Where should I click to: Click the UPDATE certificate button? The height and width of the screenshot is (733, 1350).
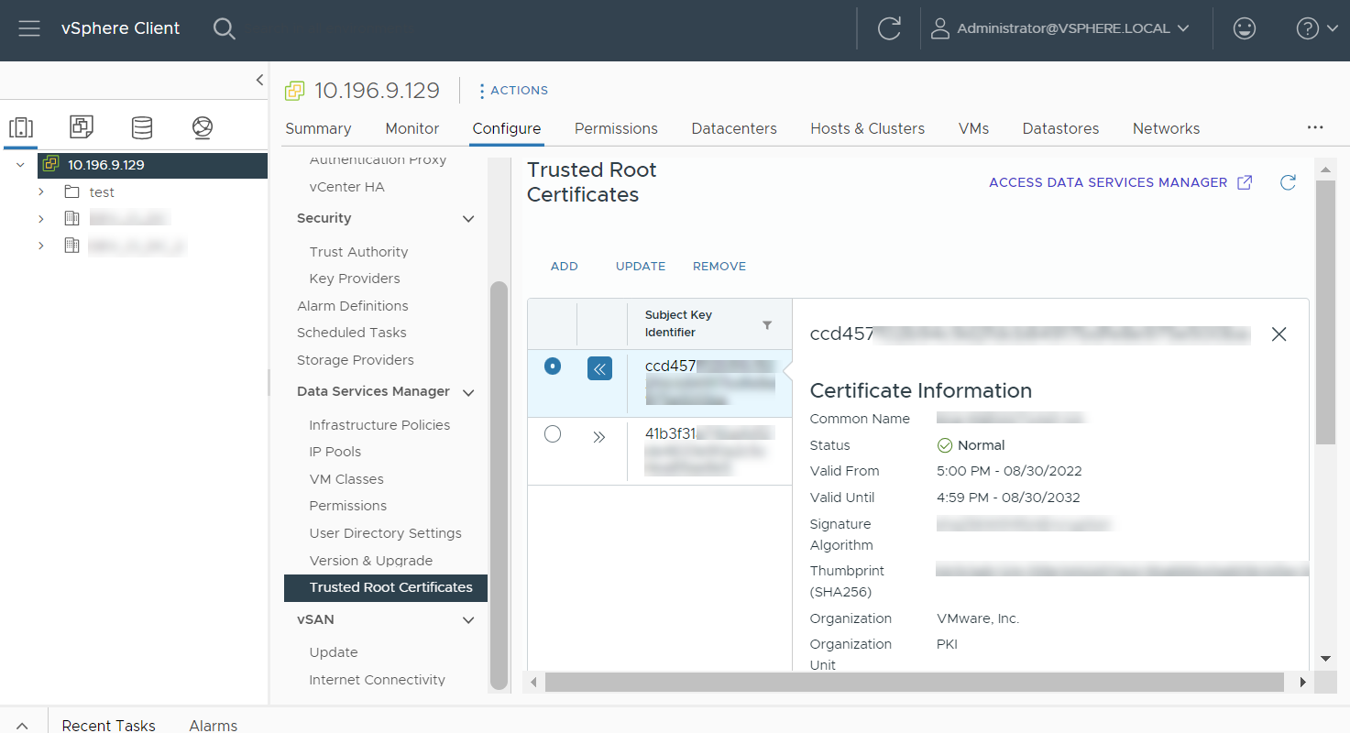pos(641,267)
